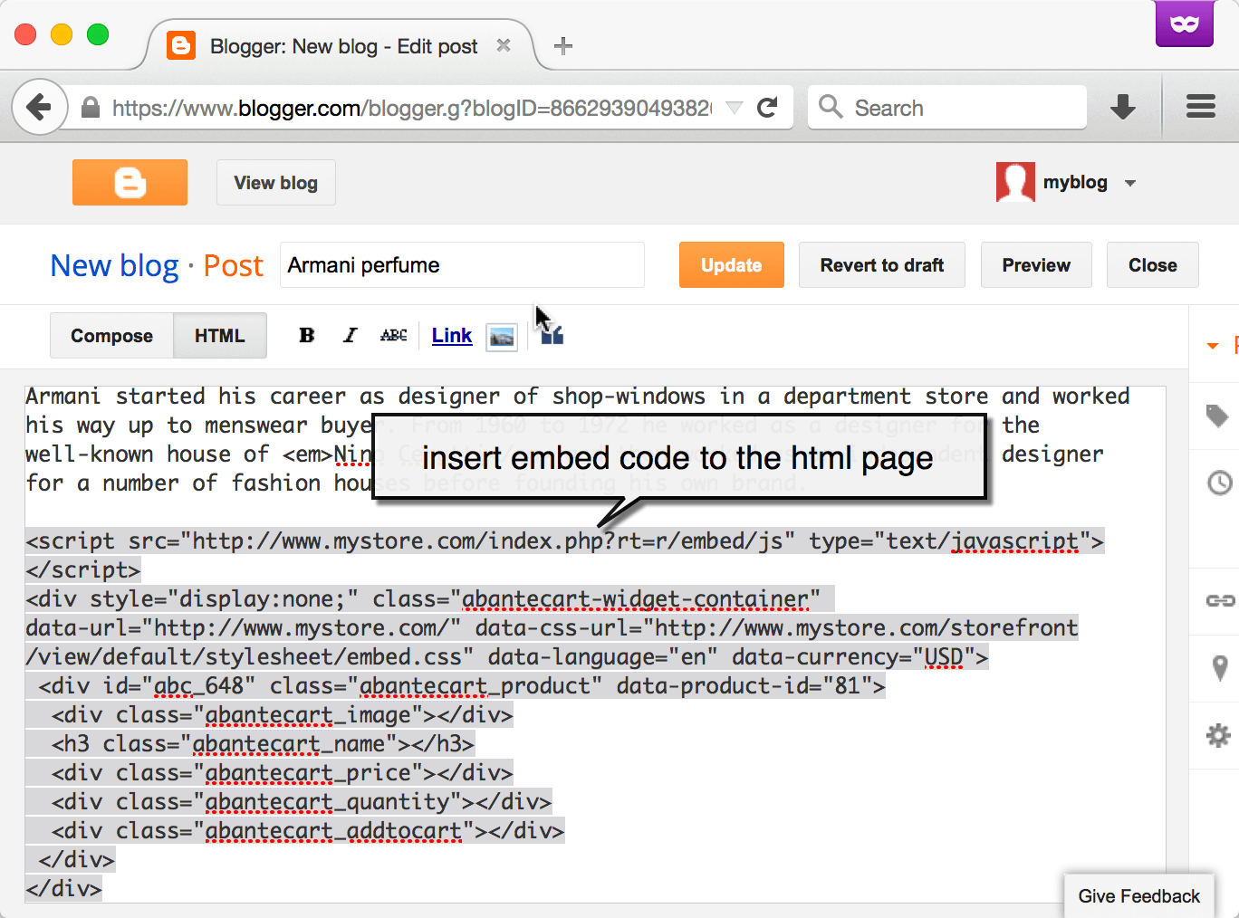This screenshot has height=918, width=1239.
Task: Select Revert to draft
Action: (x=881, y=265)
